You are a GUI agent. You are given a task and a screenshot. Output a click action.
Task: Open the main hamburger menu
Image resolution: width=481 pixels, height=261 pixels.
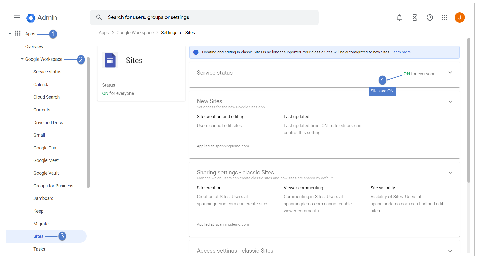(17, 17)
